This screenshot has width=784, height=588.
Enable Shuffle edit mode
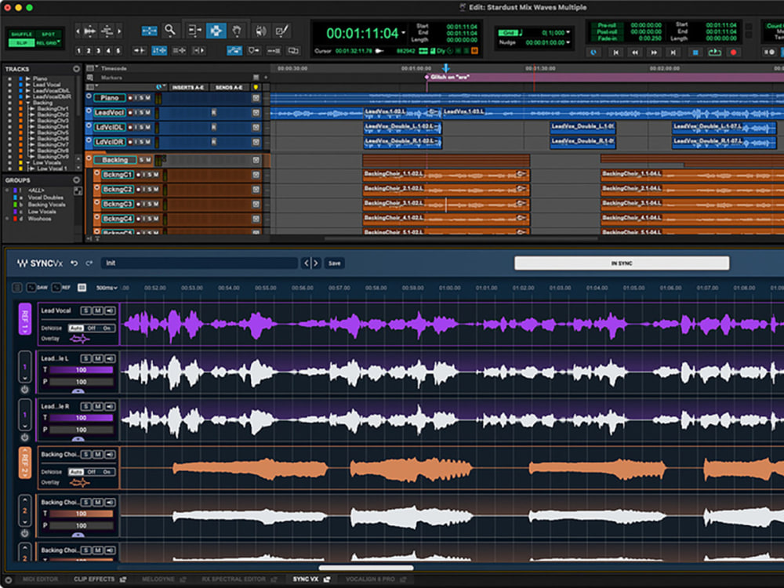[21, 34]
